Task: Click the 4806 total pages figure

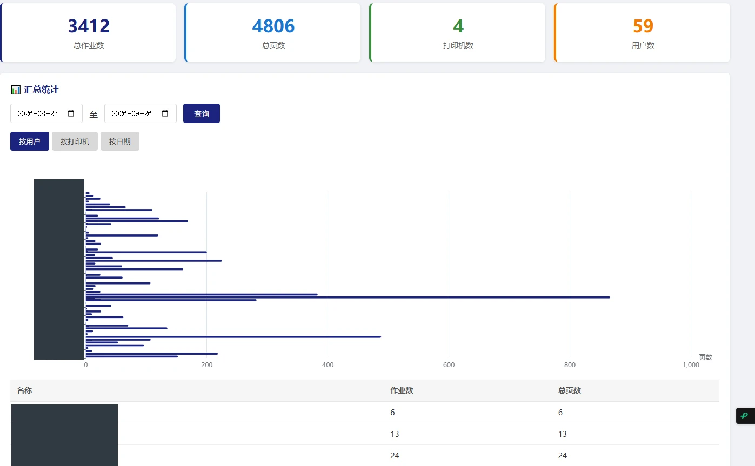Action: tap(273, 26)
